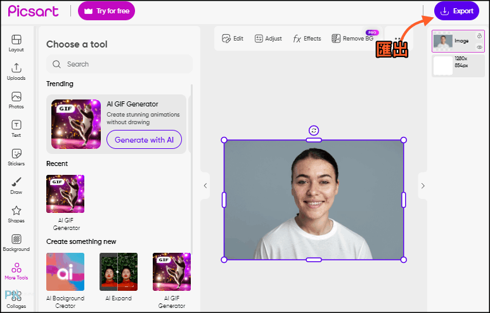This screenshot has width=490, height=313.
Task: Click the tool panel scrollbar
Action: coord(191,169)
